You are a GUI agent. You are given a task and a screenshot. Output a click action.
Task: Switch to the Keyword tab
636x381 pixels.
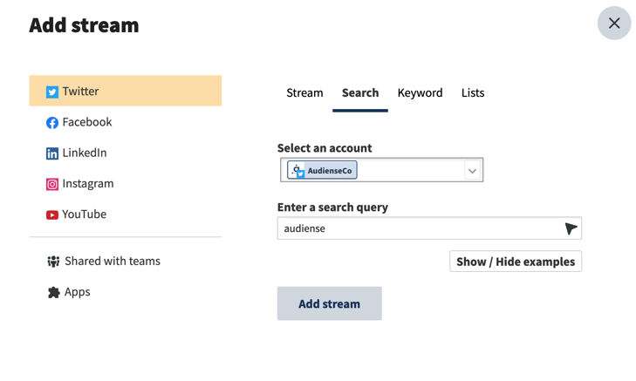[x=420, y=92]
